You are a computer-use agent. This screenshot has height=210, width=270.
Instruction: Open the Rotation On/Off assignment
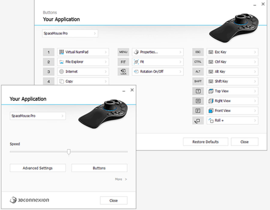point(157,72)
